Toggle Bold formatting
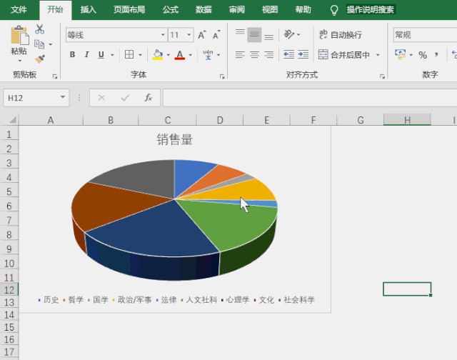The width and height of the screenshot is (457, 360). (x=73, y=54)
